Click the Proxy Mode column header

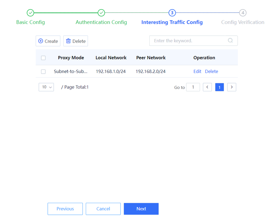[x=71, y=58]
